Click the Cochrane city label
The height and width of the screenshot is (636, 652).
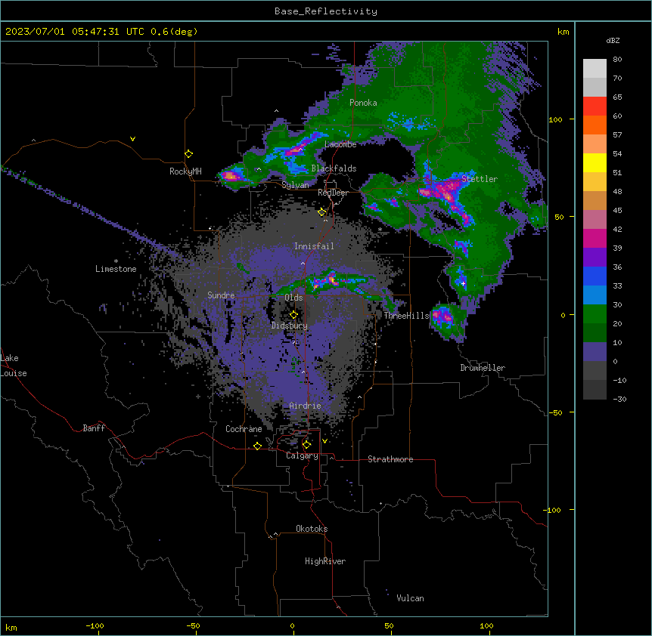244,429
